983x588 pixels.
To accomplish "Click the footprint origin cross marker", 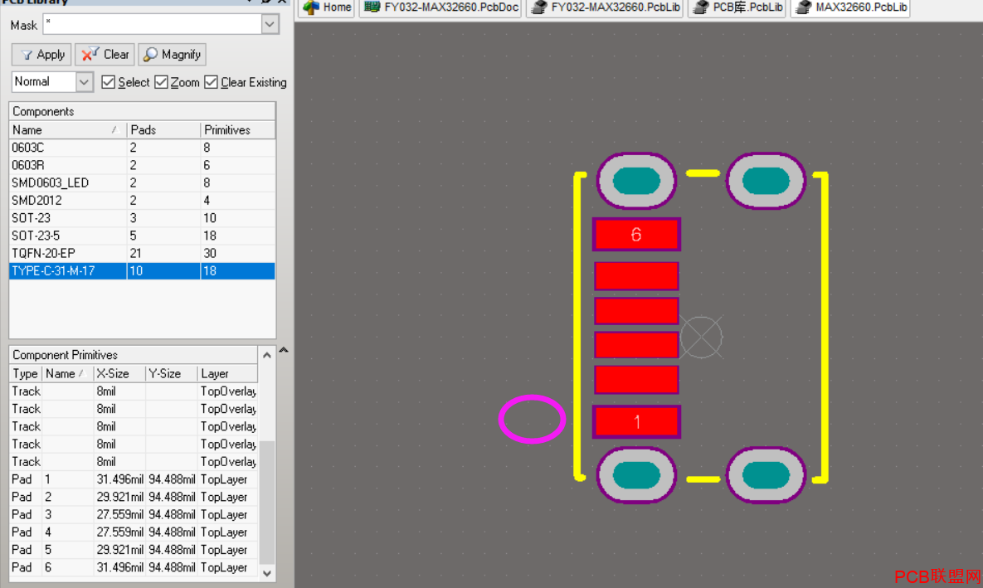I will click(x=701, y=338).
